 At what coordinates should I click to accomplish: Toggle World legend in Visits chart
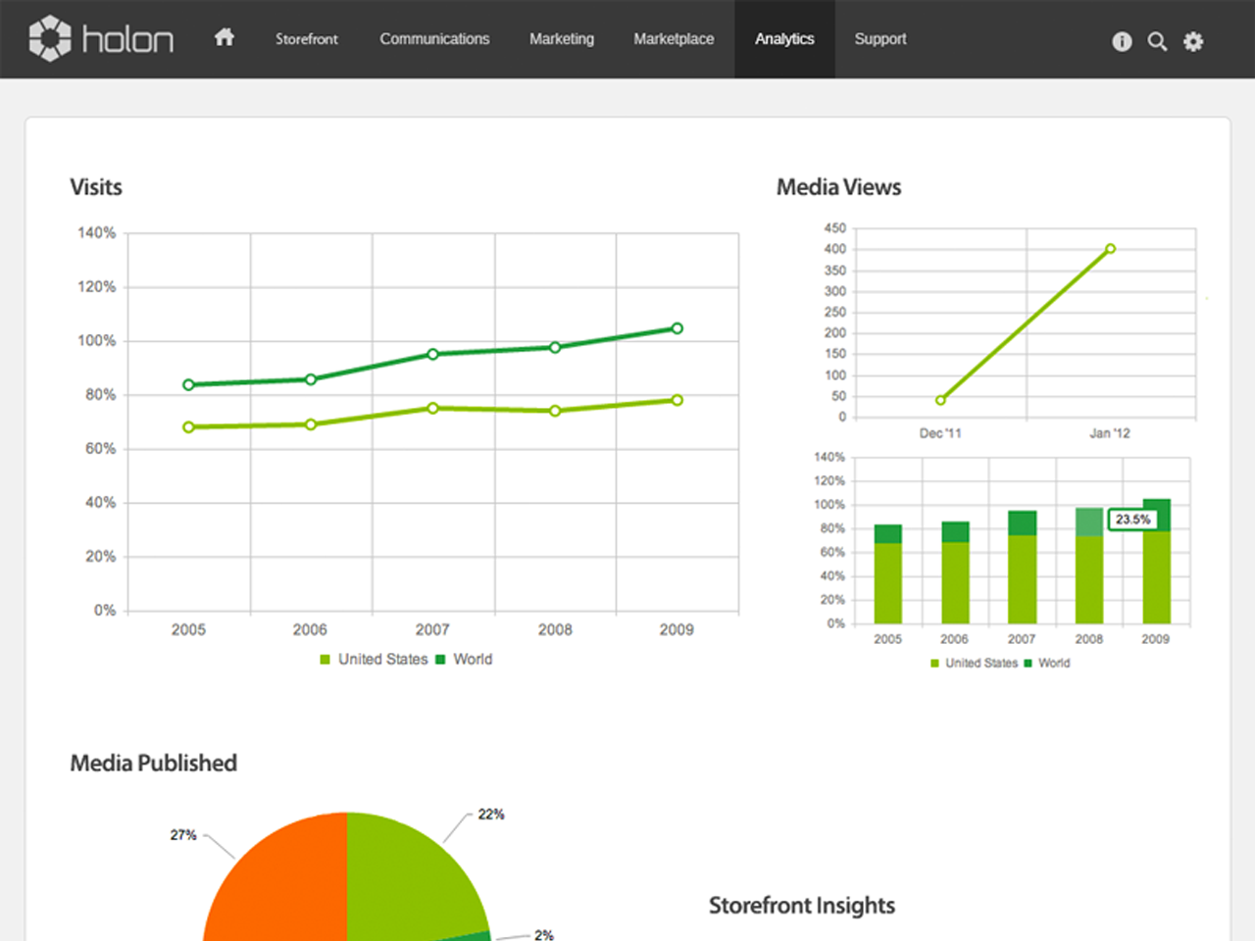(464, 660)
